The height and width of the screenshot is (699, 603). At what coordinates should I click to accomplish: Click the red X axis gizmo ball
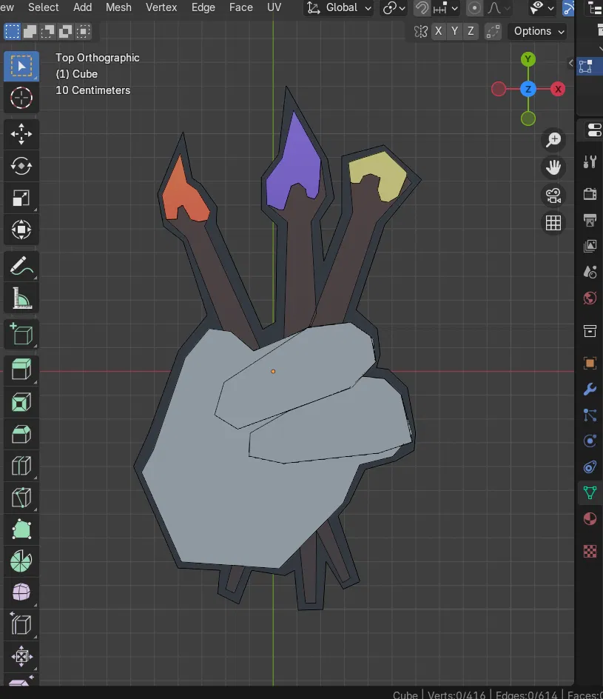[x=558, y=89]
